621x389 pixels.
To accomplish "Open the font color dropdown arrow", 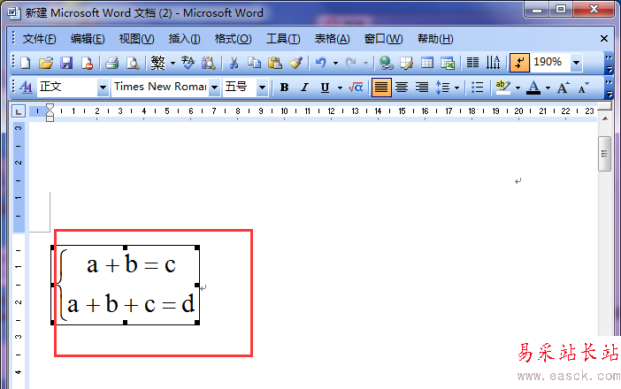I will pos(548,88).
